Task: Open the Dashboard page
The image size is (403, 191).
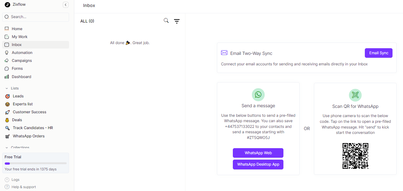Action: [21, 77]
